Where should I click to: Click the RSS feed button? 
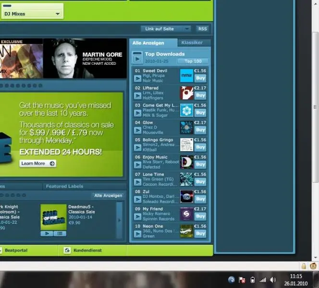pos(203,29)
